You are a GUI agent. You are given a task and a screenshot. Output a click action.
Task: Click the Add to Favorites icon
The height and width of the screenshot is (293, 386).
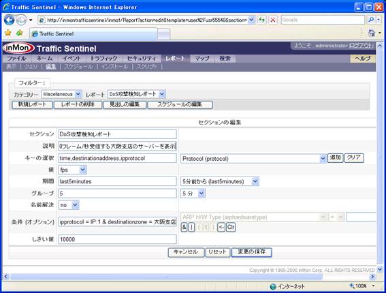click(x=20, y=33)
